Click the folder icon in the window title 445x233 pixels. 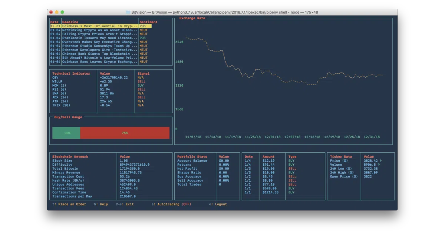(128, 12)
